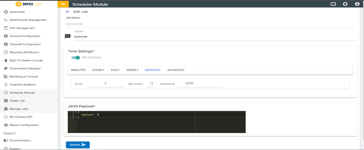This screenshot has height=150, width=364.
Task: Click the Bot Connect API sidebar icon
Action: click(6, 117)
